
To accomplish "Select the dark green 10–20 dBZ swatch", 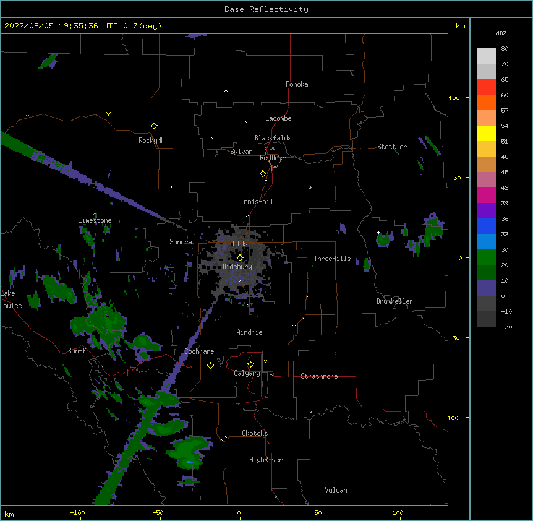I will pyautogui.click(x=486, y=272).
